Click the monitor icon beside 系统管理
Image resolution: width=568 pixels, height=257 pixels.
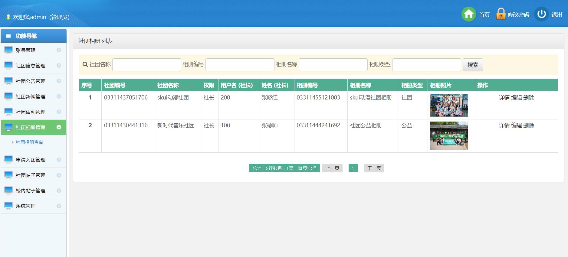[8, 206]
